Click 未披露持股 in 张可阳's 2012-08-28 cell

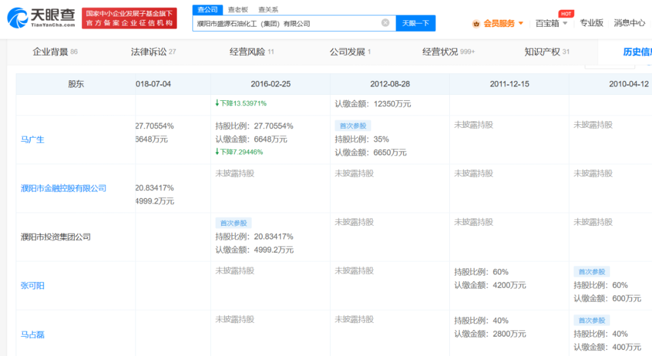[x=354, y=271]
